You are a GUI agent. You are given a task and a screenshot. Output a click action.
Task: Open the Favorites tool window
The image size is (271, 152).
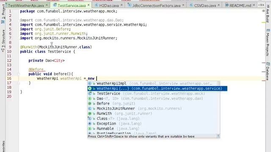point(3,147)
